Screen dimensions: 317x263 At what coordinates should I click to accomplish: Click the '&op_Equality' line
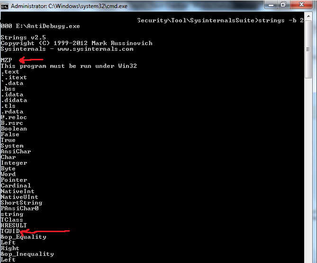[23, 237]
